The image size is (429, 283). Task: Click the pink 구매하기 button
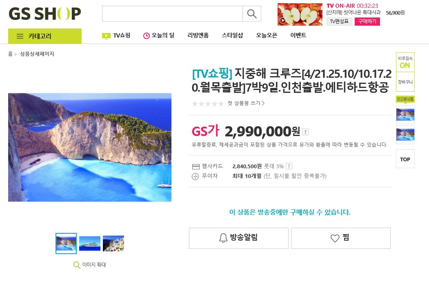pyautogui.click(x=367, y=22)
